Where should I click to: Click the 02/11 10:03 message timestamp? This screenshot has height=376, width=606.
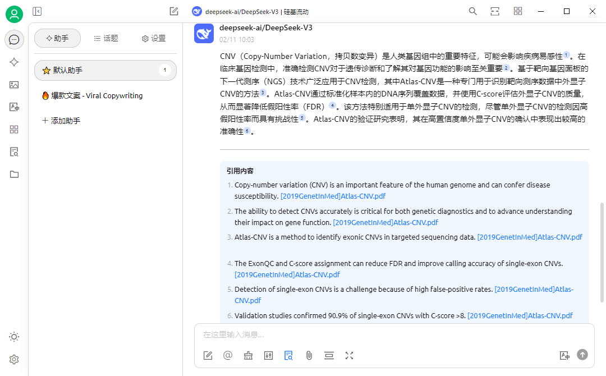pyautogui.click(x=237, y=39)
